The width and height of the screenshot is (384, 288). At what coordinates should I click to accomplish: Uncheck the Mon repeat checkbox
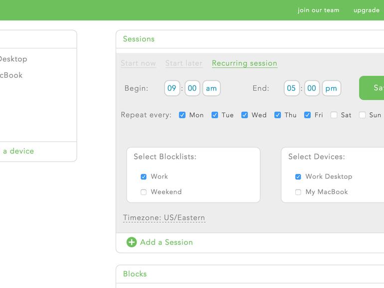(x=182, y=115)
